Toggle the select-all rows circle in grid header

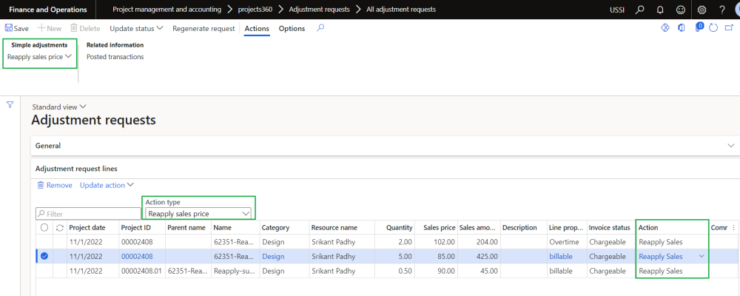44,228
